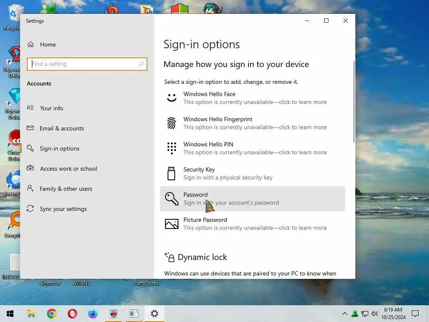Click the PIN keypad dots icon
429x322 pixels.
coord(171,148)
